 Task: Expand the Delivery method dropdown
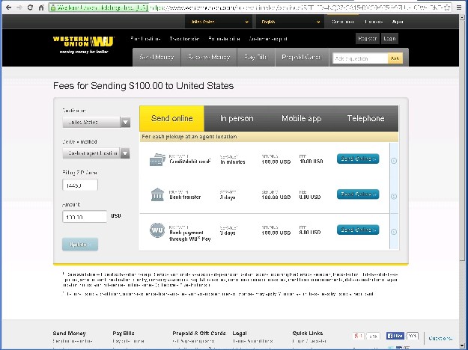[97, 153]
